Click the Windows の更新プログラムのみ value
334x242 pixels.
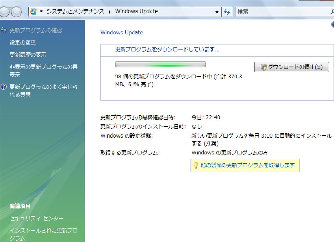(230, 153)
